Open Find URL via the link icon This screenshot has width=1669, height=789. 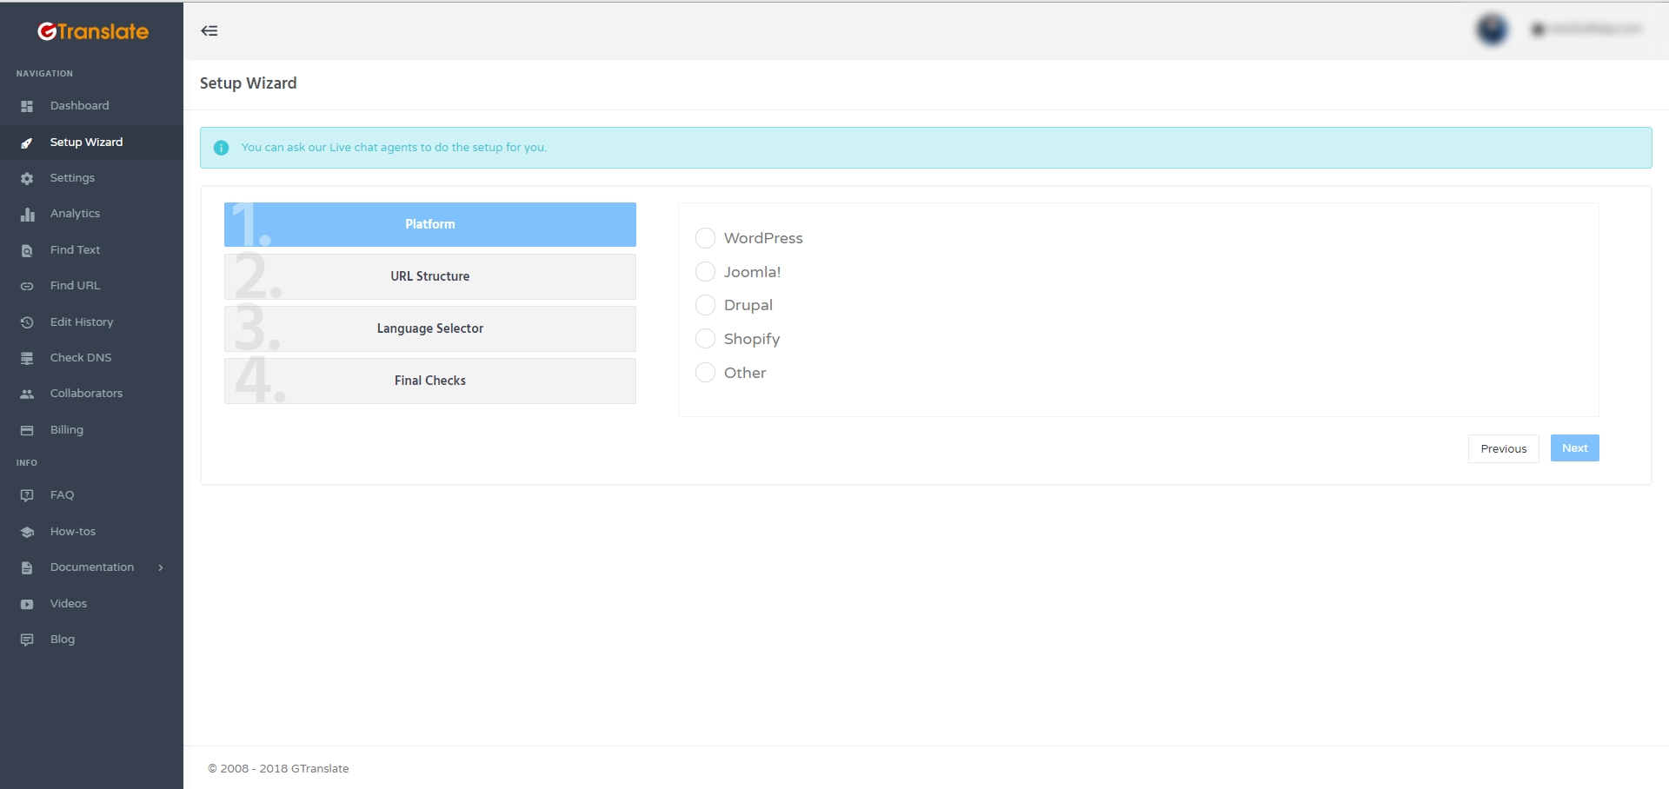[x=26, y=285]
